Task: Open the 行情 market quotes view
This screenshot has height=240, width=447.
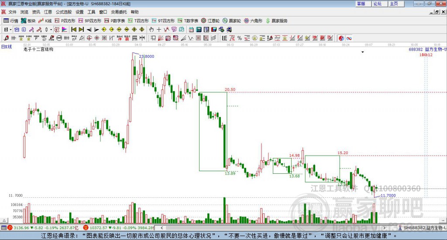Action: point(10,21)
